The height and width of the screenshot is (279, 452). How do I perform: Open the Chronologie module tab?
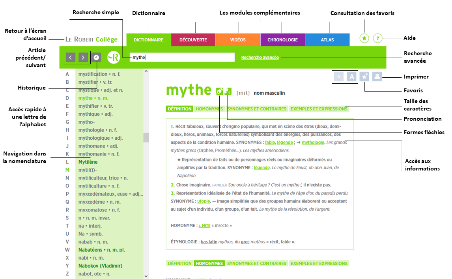click(282, 40)
